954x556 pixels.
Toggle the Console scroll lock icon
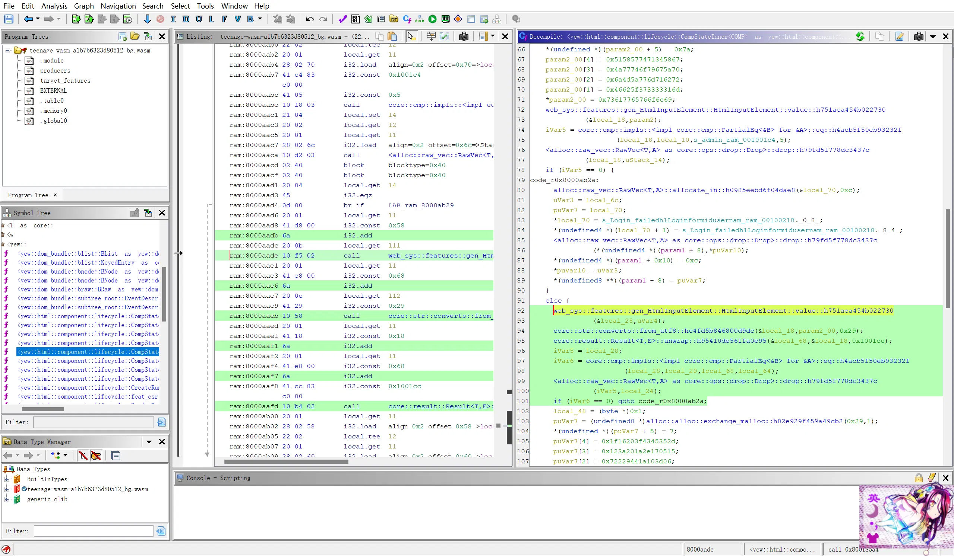pyautogui.click(x=919, y=478)
